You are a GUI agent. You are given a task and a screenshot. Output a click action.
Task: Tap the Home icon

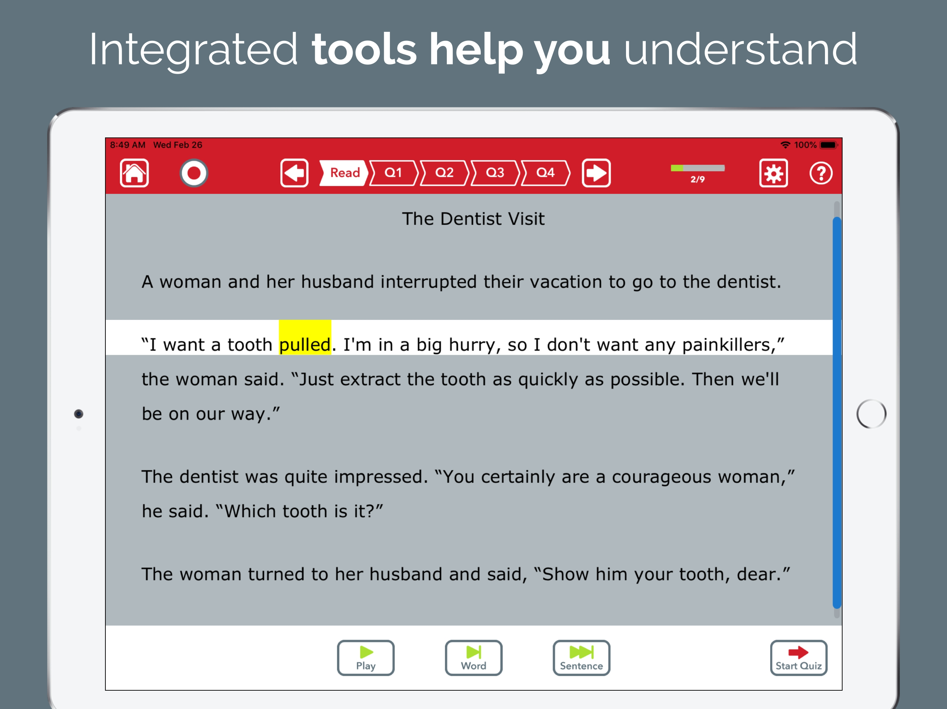134,173
